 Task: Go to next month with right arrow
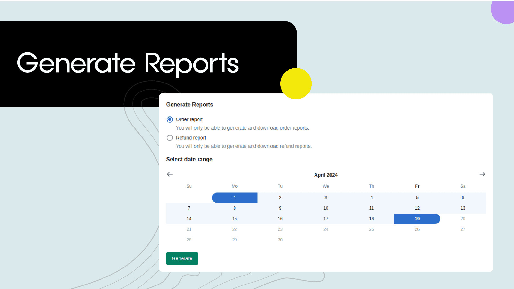coord(482,174)
